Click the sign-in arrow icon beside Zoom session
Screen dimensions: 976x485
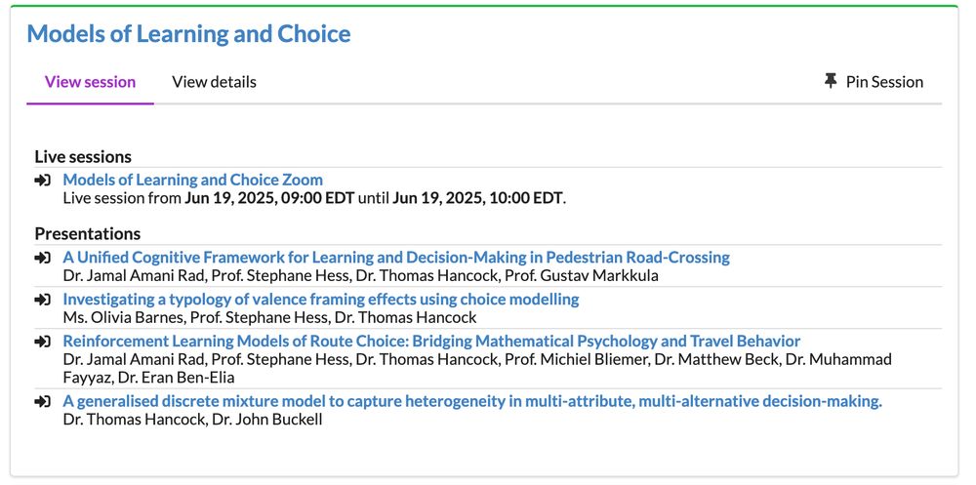click(42, 181)
